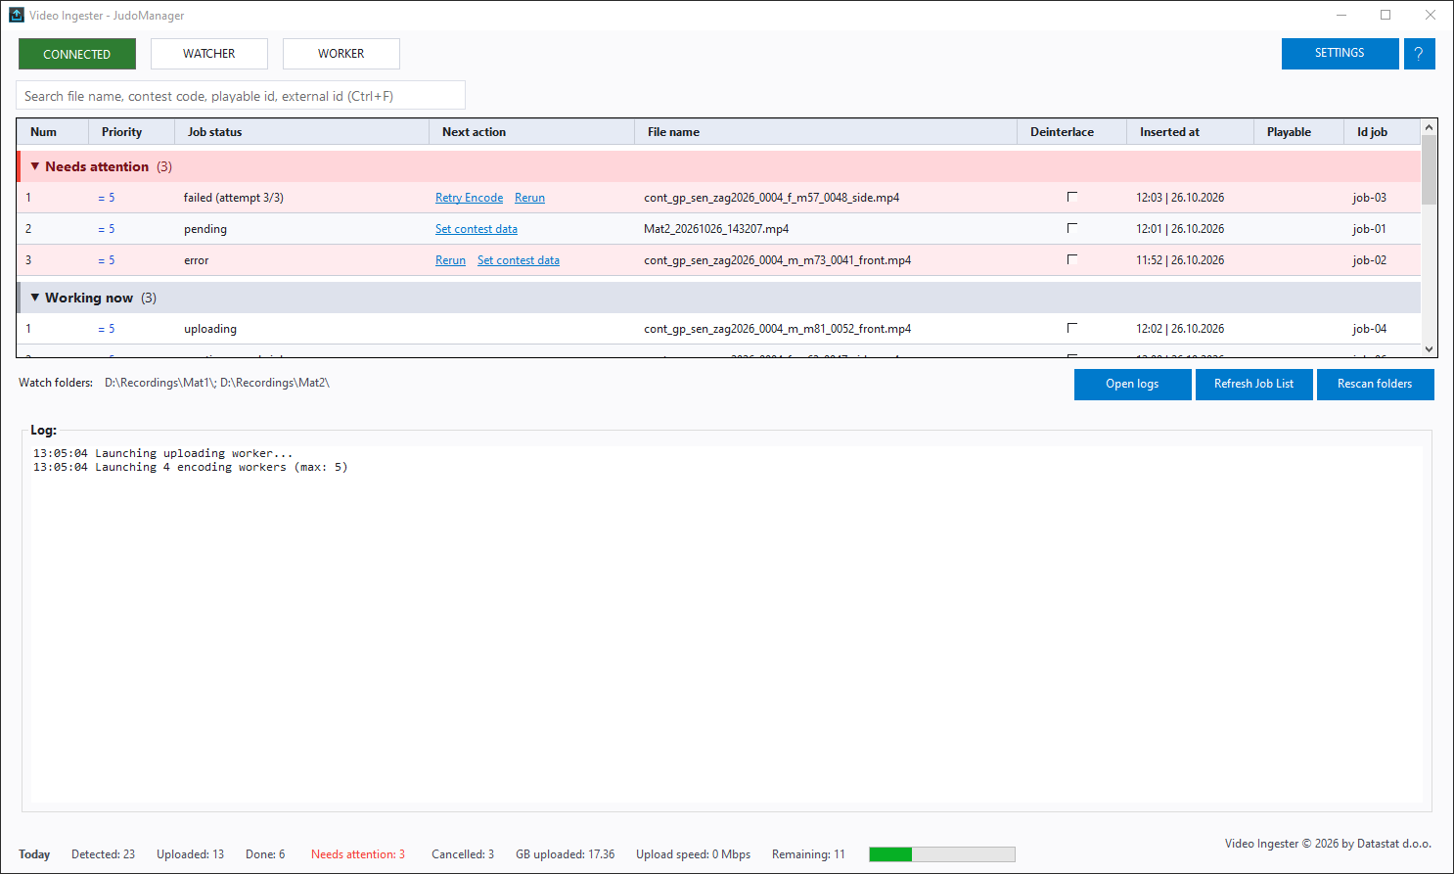
Task: Refresh the job list
Action: [x=1253, y=384]
